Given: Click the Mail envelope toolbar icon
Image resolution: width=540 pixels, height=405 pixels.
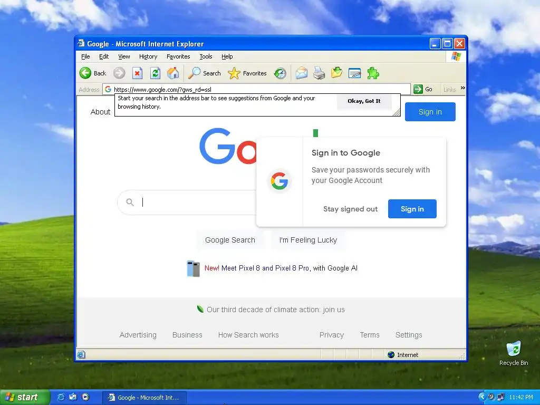Looking at the screenshot, I should click(301, 73).
